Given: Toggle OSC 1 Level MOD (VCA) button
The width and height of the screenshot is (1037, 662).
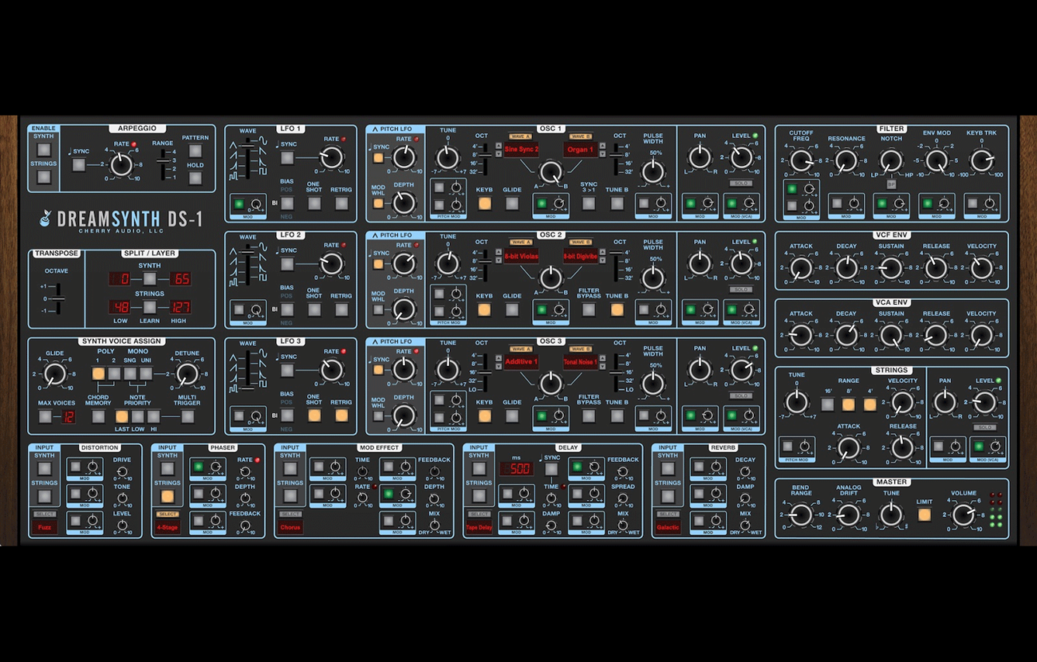Looking at the screenshot, I should tap(731, 203).
